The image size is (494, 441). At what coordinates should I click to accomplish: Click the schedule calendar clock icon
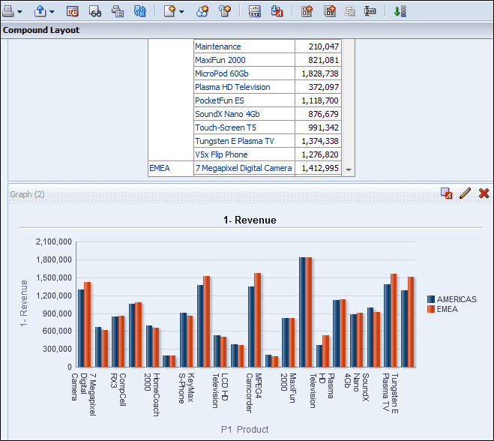(x=73, y=11)
